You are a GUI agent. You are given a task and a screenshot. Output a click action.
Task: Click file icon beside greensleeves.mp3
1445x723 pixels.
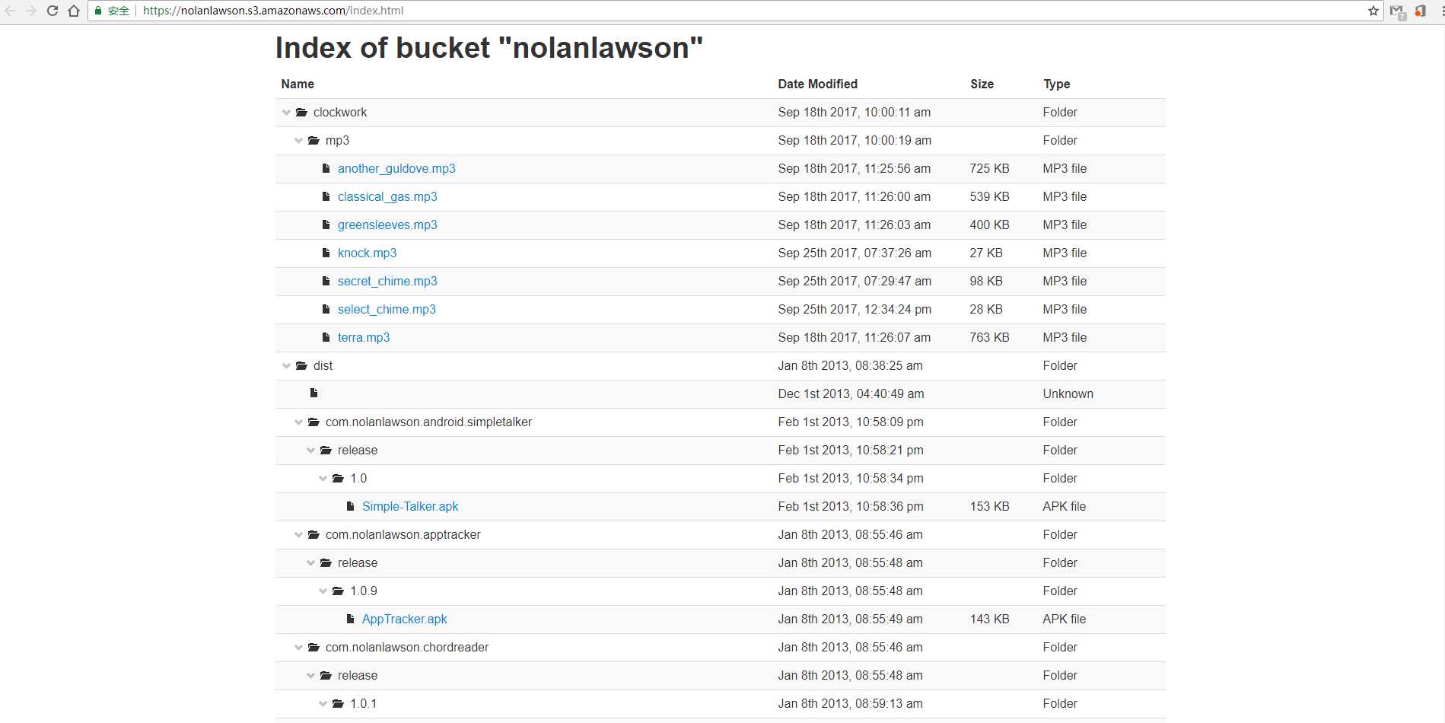[326, 225]
